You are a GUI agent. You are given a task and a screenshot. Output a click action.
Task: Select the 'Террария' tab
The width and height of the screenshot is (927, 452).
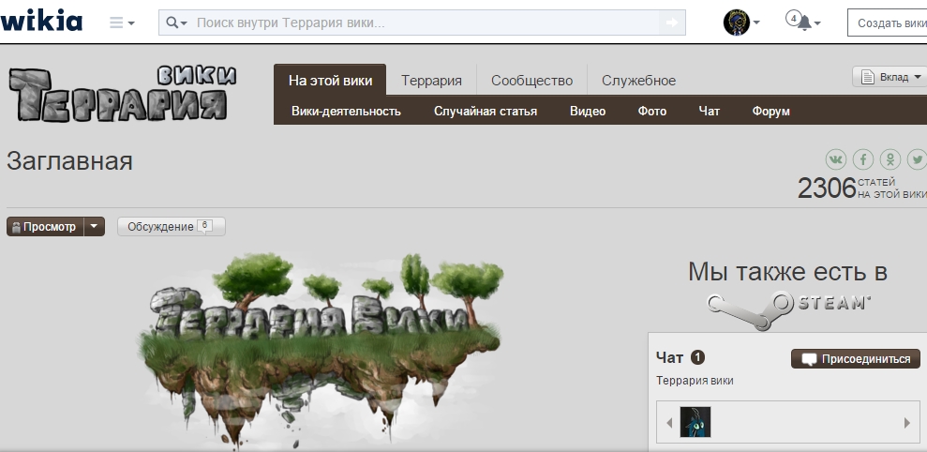(x=431, y=81)
